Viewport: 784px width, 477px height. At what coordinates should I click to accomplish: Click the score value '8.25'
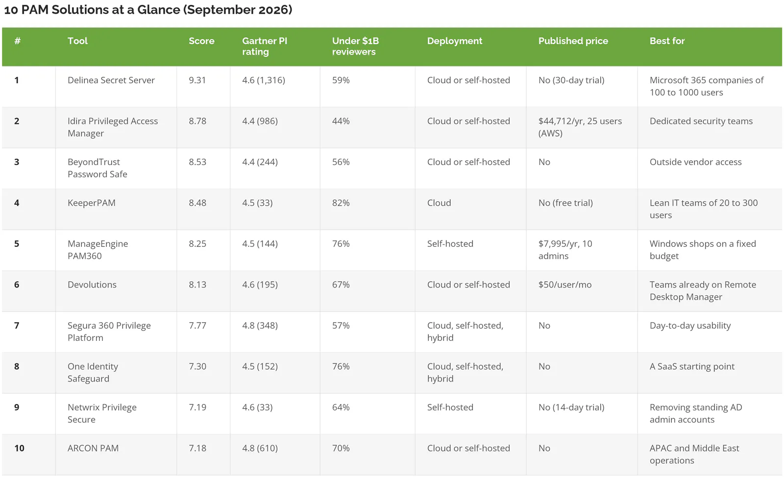click(x=197, y=244)
